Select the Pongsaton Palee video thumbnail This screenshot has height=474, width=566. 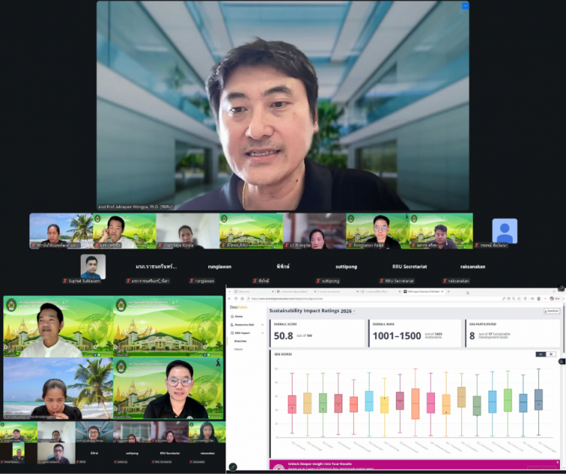coord(377,231)
